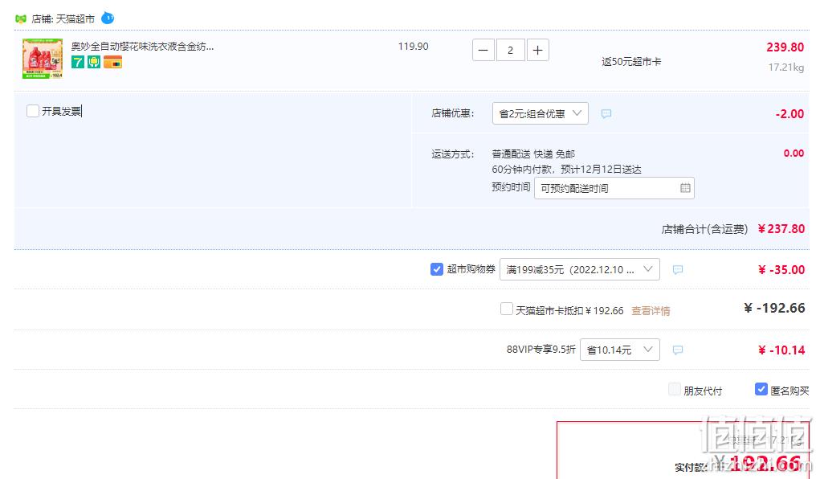The image size is (820, 479).
Task: Open the calendar icon in delivery field
Action: coord(685,188)
